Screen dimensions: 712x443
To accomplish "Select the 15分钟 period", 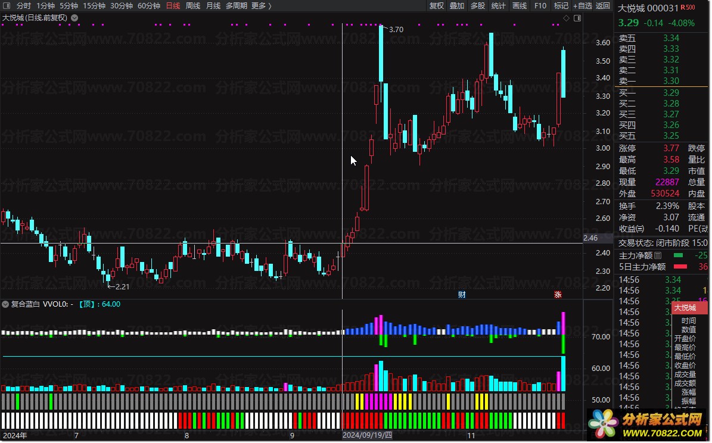I will click(94, 5).
